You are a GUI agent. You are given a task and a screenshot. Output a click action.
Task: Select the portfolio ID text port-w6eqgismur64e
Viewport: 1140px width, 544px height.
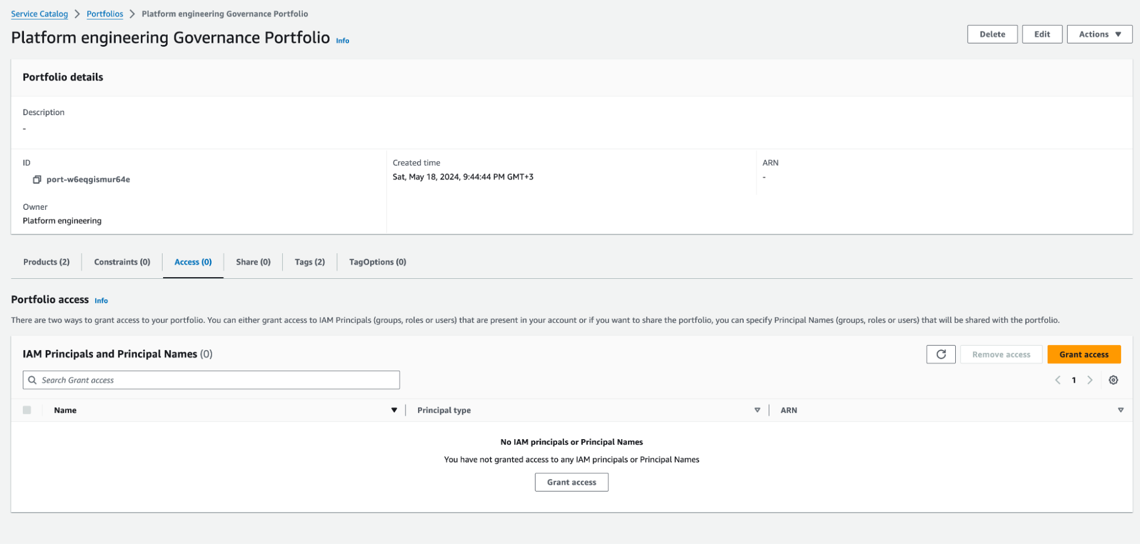(88, 179)
